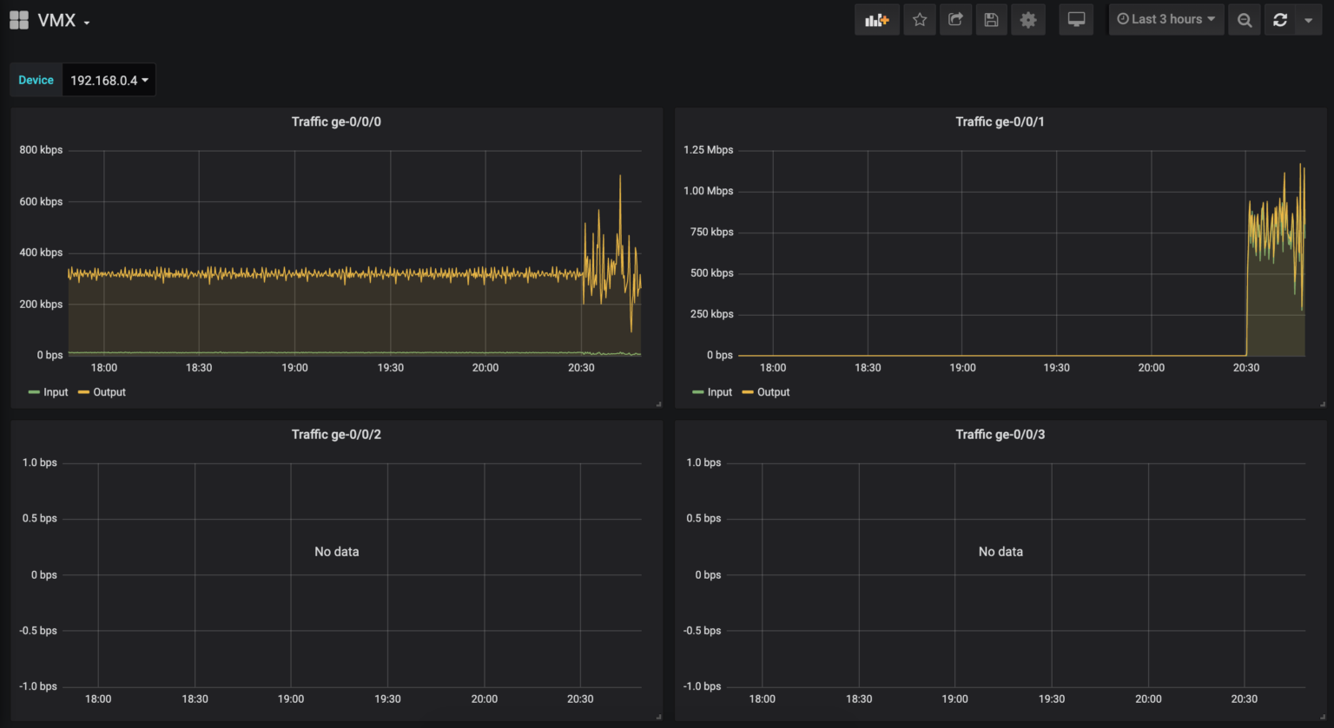Mark dashboard as favorite with star icon
Viewport: 1334px width, 728px height.
click(x=920, y=19)
